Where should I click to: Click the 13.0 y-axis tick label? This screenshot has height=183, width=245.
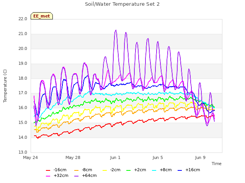(x=23, y=152)
